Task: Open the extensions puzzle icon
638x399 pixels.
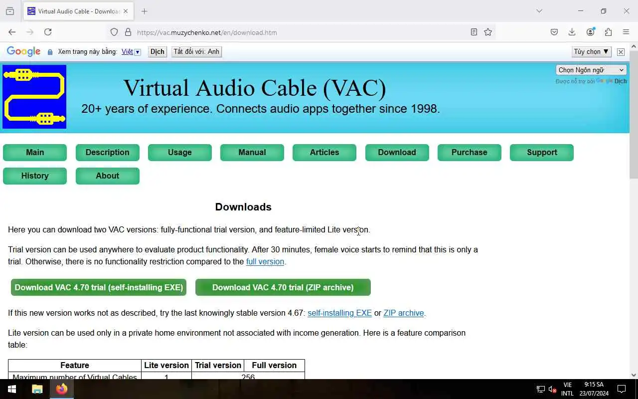Action: pos(608,32)
